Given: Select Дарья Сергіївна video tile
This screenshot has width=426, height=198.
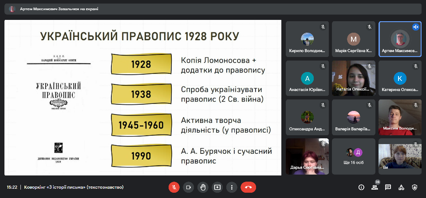Looking at the screenshot, I should pos(307,156).
